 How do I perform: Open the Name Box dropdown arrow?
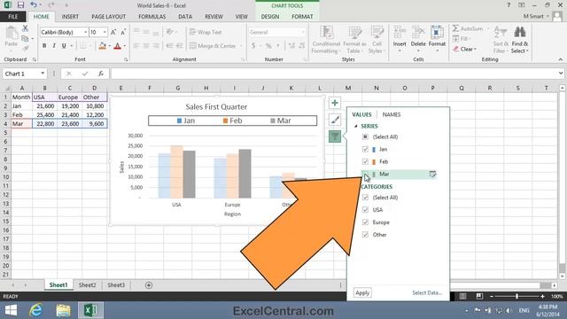pos(43,74)
